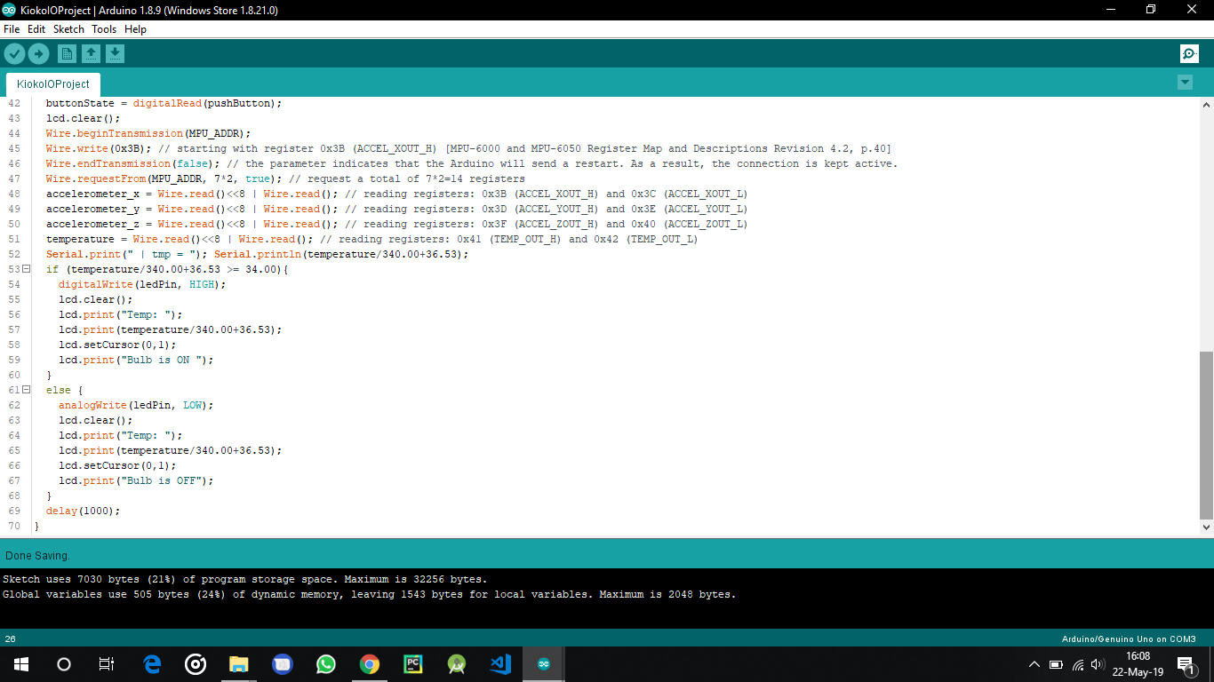Click the editor scrollbar up arrow
The width and height of the screenshot is (1214, 682).
[x=1206, y=104]
